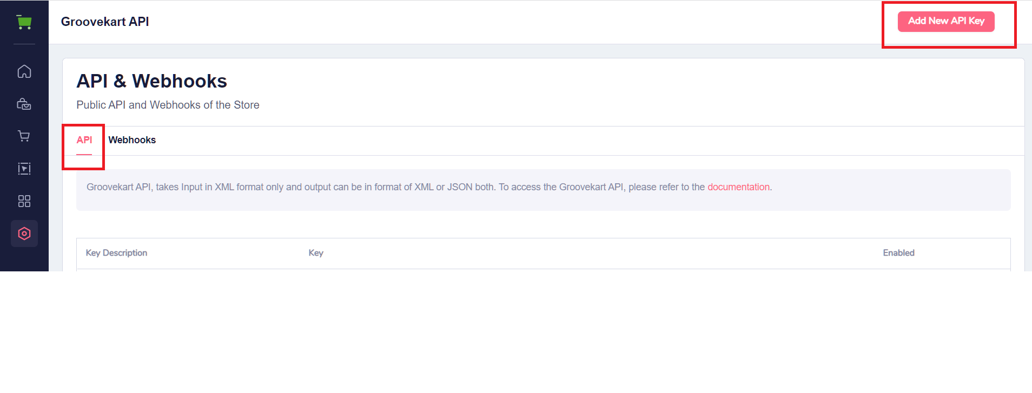The image size is (1032, 393).
Task: Click the API & Webhooks heading
Action: (x=152, y=81)
